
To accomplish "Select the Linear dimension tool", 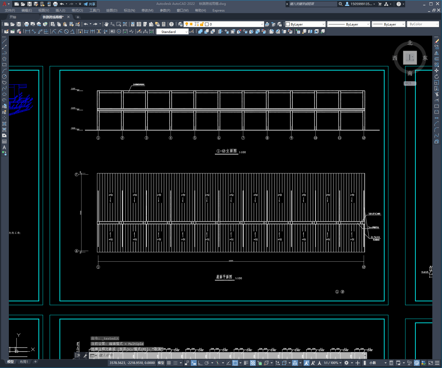I will (x=28, y=31).
